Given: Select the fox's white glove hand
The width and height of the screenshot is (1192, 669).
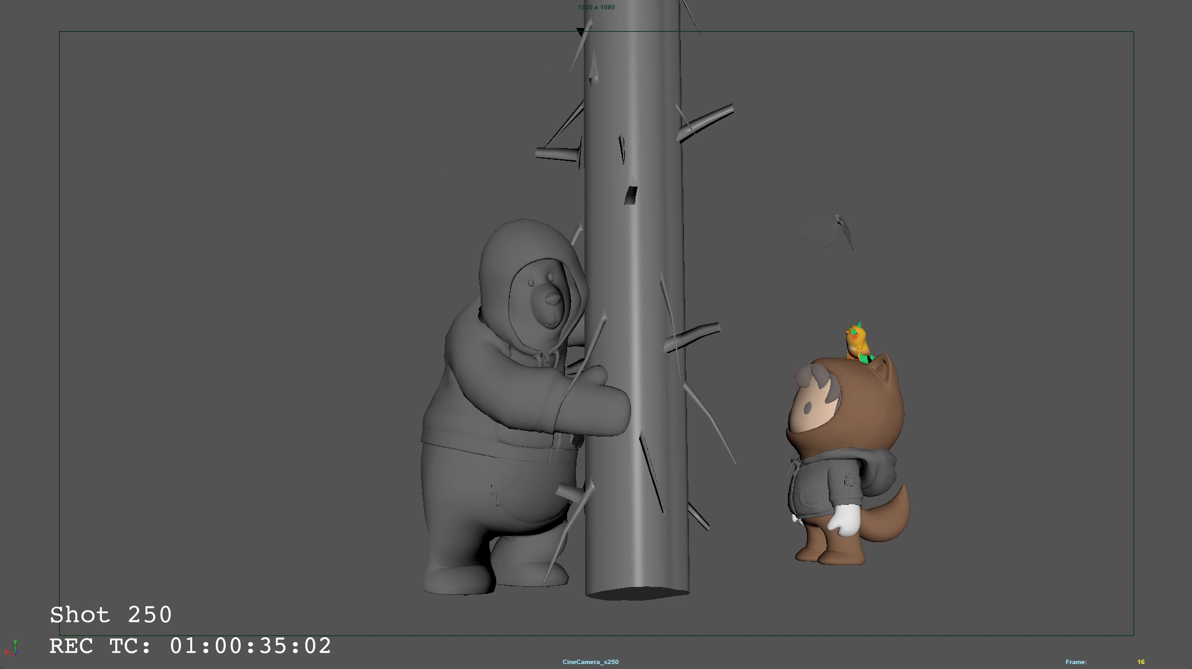Looking at the screenshot, I should click(844, 520).
